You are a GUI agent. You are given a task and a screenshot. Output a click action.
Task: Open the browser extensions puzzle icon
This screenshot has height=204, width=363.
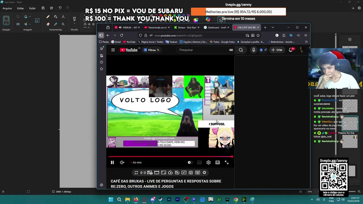click(x=284, y=35)
